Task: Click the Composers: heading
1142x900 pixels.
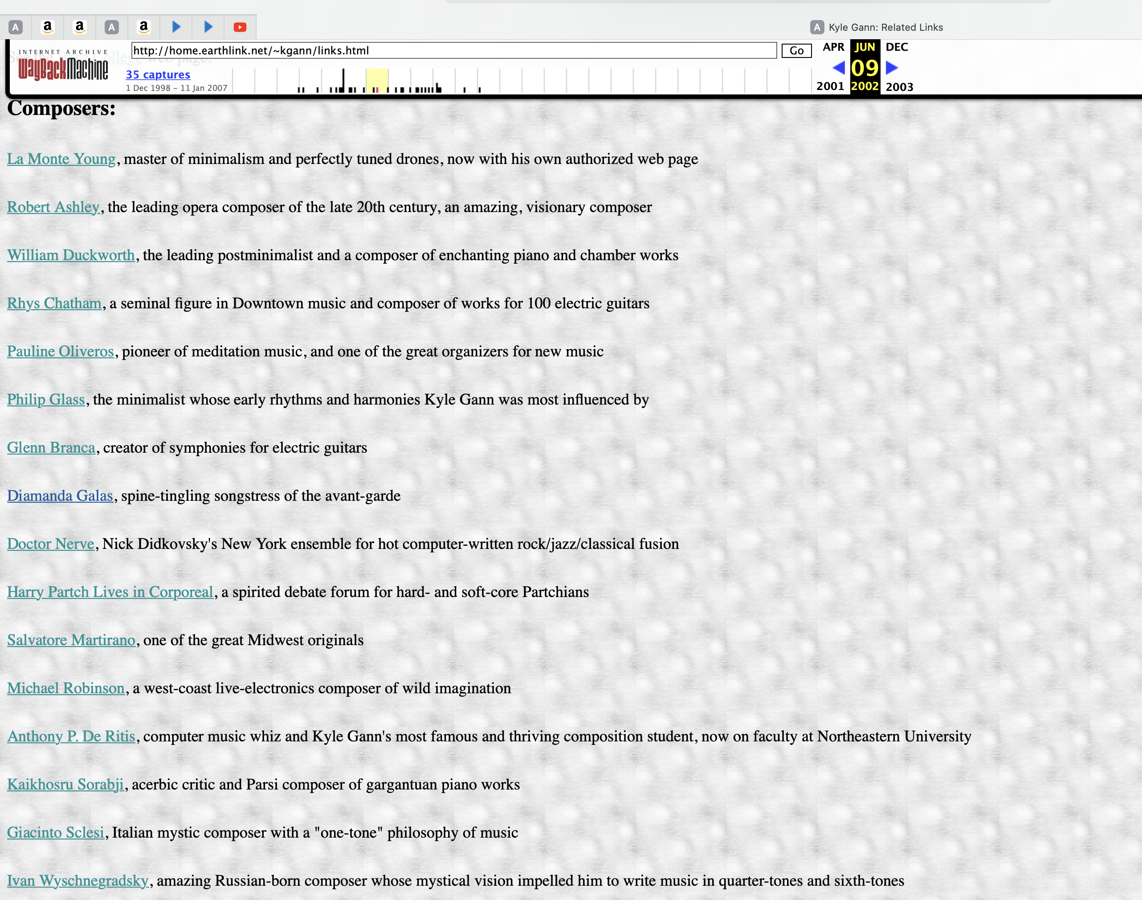Action: (x=61, y=109)
